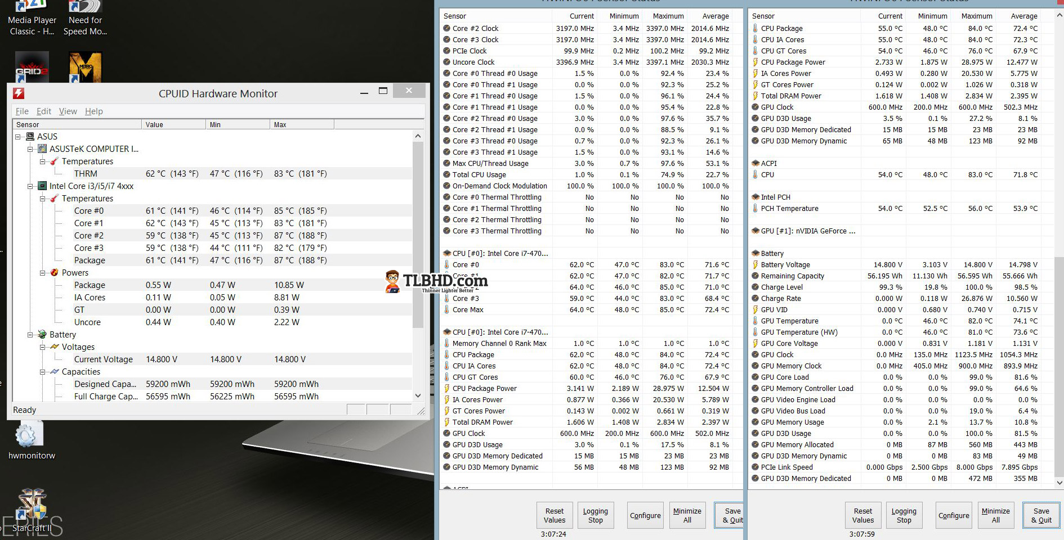Collapse the ASUSTeK COMPUTER node
Image resolution: width=1064 pixels, height=540 pixels.
tap(30, 149)
